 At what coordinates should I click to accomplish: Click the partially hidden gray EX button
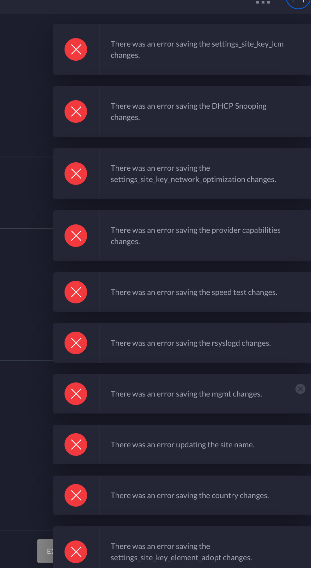(45, 551)
